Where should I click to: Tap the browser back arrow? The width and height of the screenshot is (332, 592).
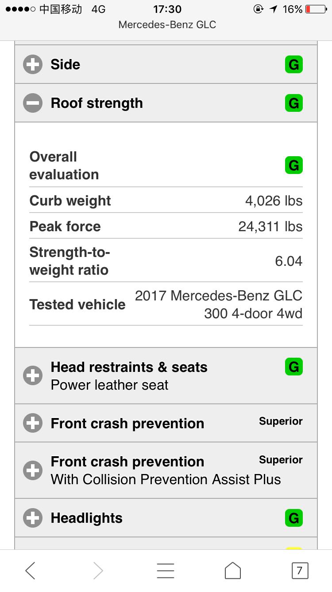pyautogui.click(x=30, y=570)
